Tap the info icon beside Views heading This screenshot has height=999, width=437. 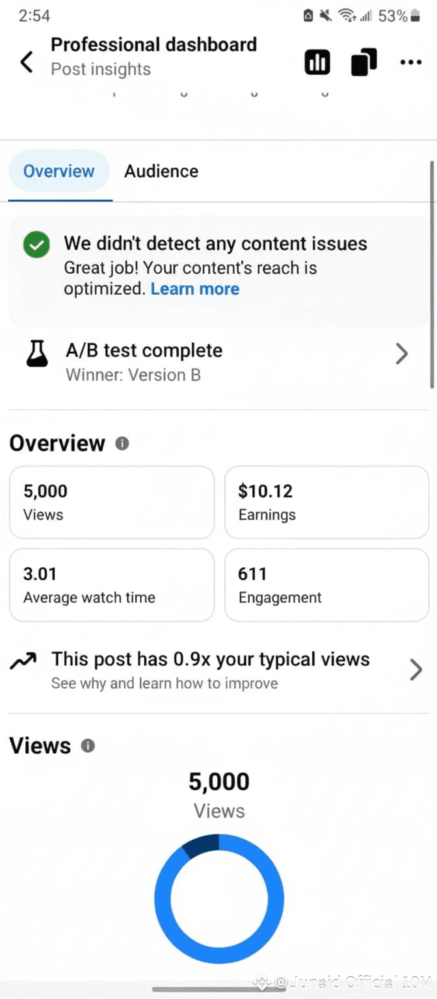point(88,746)
